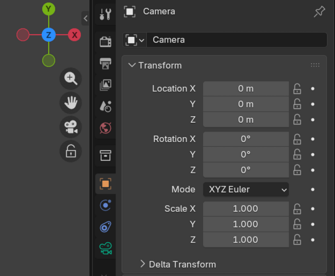Toggle the camera view button in viewport
This screenshot has width=335, height=276.
[70, 127]
